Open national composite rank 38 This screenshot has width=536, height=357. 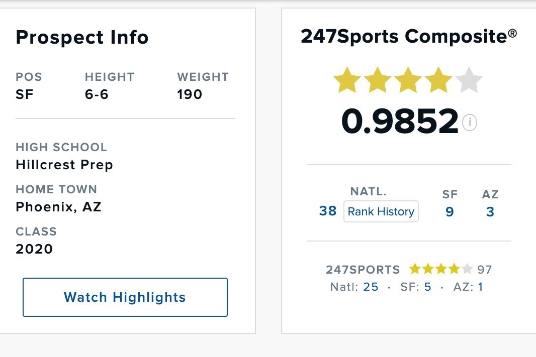(x=328, y=211)
